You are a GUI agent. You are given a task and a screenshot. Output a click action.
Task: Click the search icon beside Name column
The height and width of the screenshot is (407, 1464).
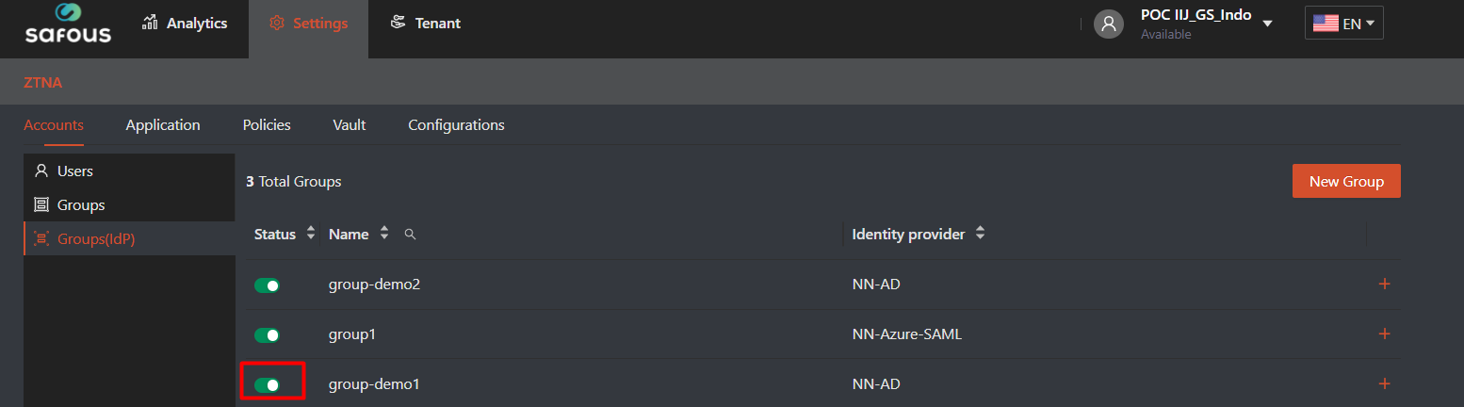click(410, 235)
